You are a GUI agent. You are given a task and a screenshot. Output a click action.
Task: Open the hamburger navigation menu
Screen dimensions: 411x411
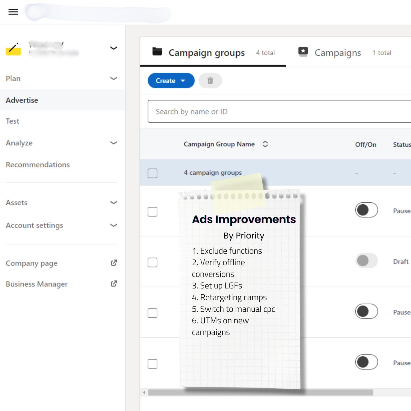[x=13, y=12]
